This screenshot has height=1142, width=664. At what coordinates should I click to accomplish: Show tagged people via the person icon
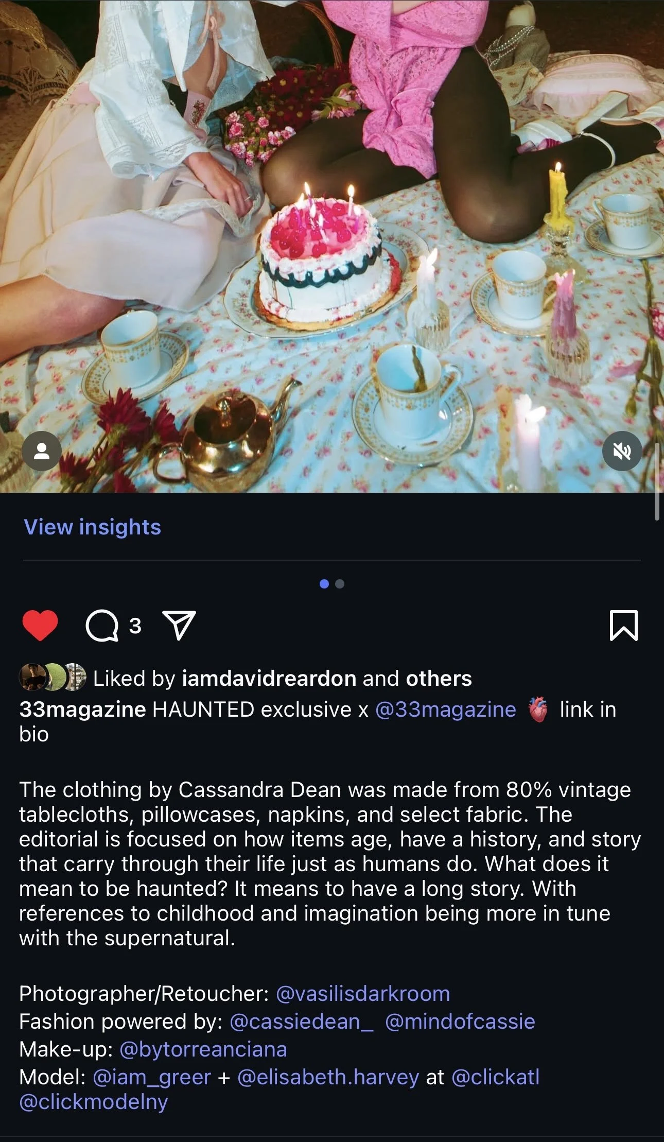click(41, 451)
